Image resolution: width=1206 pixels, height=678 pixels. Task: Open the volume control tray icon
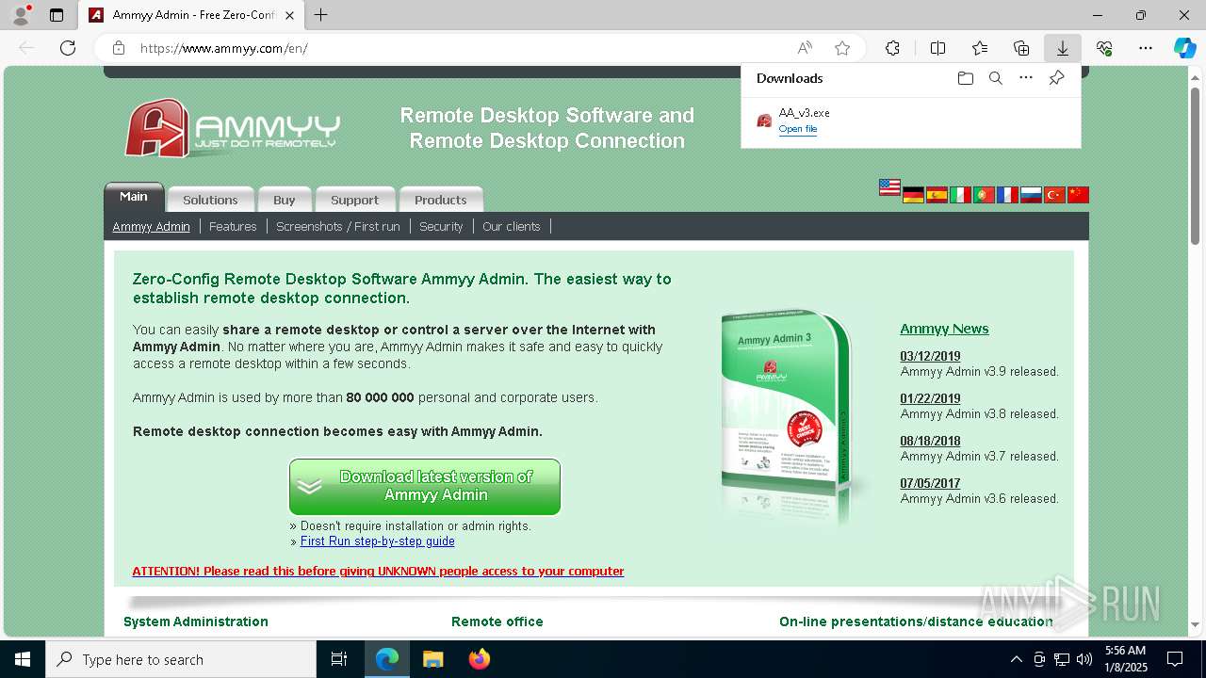[x=1084, y=659]
